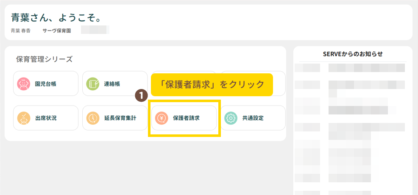Click the pink baby face 園児台帳 icon
Screen dimensions: 418x195
pos(23,84)
